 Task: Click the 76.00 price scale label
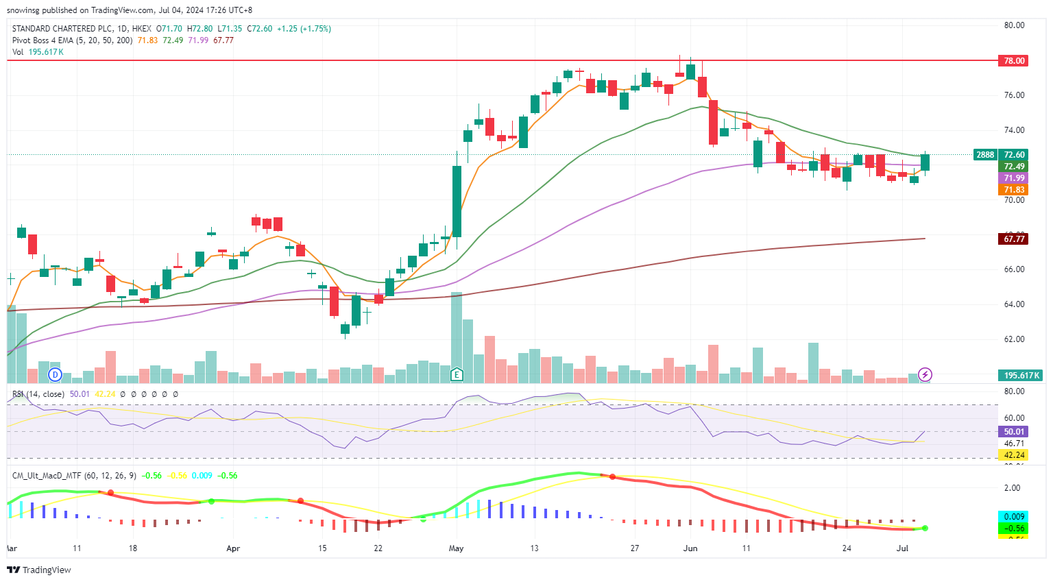[1014, 95]
